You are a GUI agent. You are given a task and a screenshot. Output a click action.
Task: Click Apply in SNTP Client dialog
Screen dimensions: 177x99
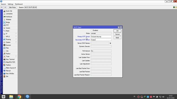coord(117,38)
